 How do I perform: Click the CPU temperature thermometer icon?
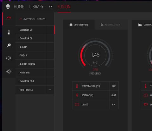pos(77,86)
